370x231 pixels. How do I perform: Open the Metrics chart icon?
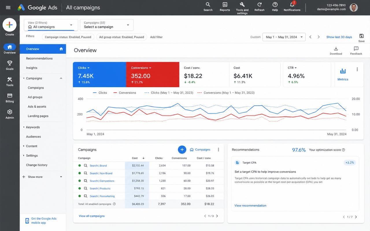(x=343, y=71)
